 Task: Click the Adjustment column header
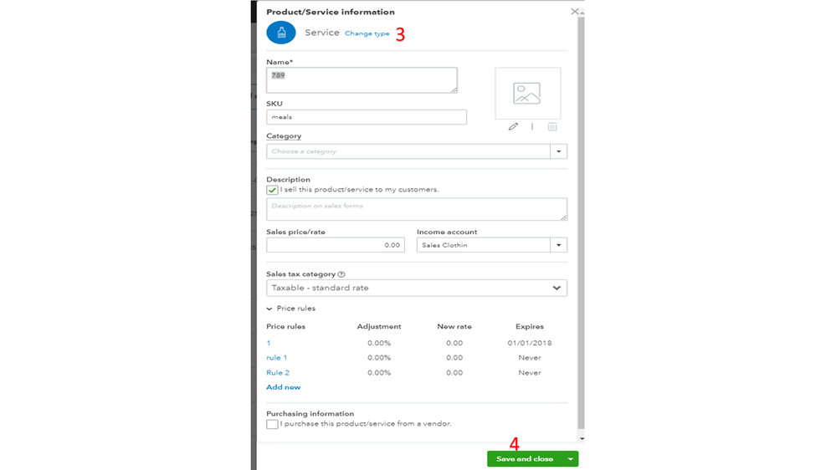click(379, 327)
